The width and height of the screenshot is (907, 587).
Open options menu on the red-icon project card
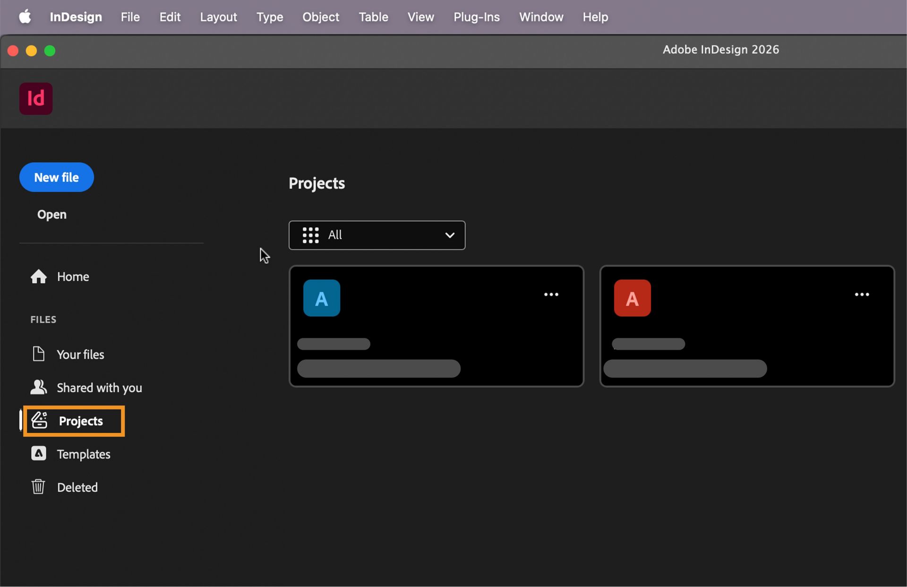(863, 294)
